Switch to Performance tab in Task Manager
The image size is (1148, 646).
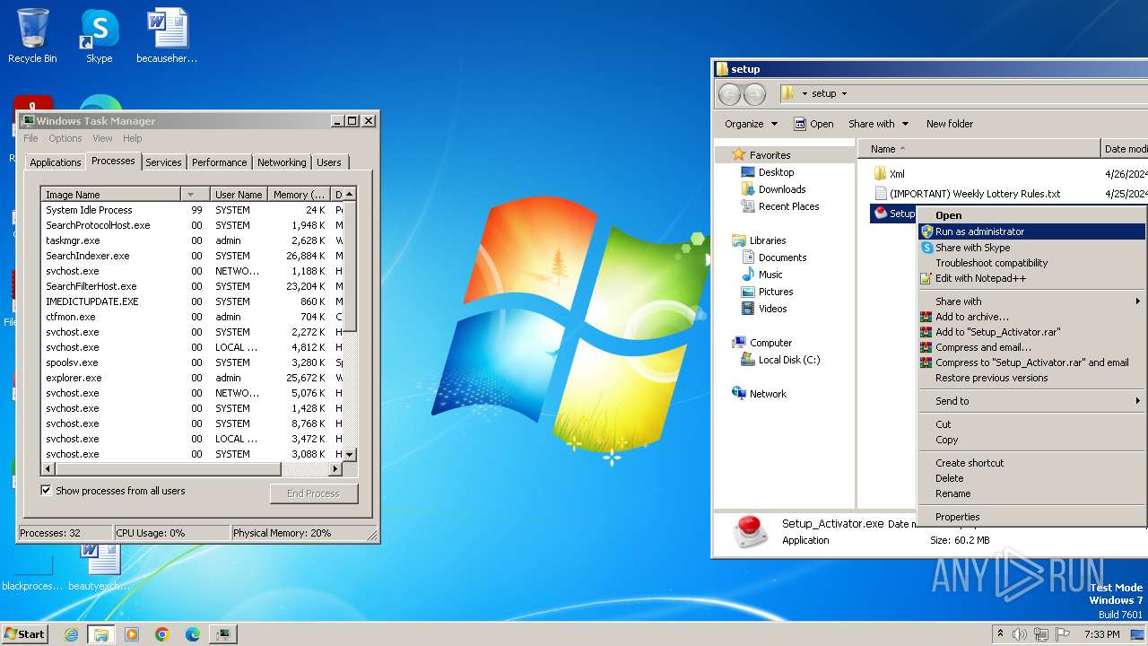click(x=219, y=162)
